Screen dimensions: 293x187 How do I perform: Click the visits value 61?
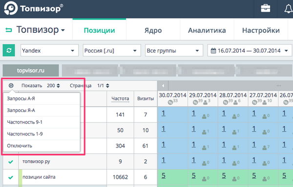click(x=146, y=146)
